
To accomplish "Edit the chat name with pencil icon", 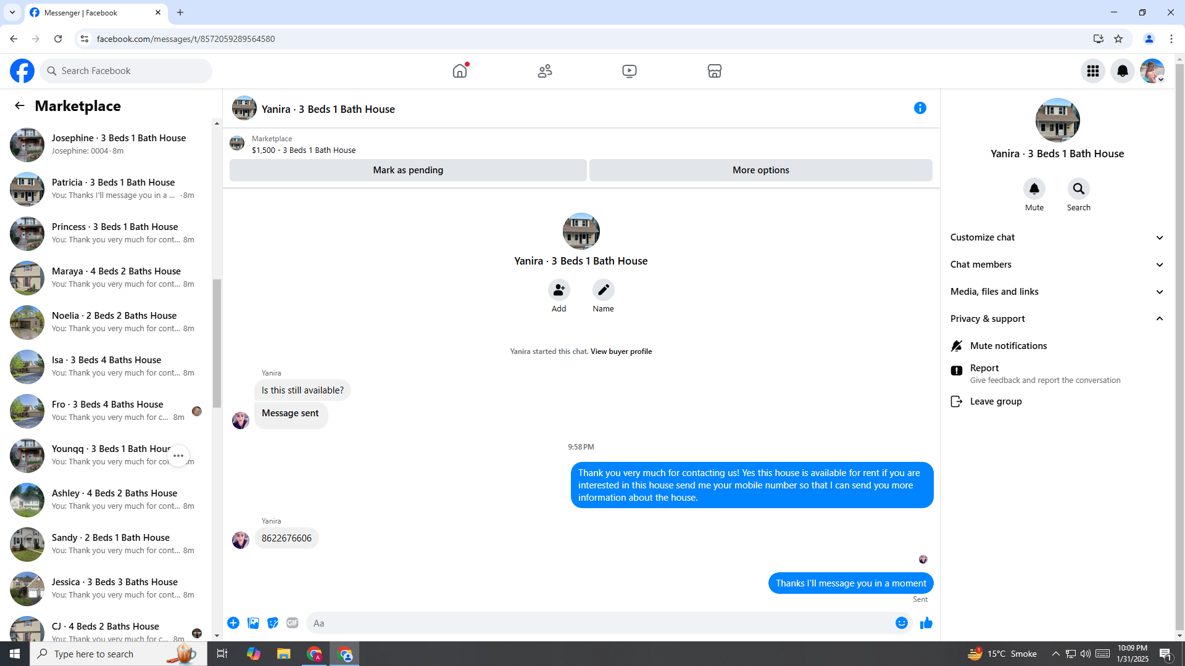I will [604, 290].
